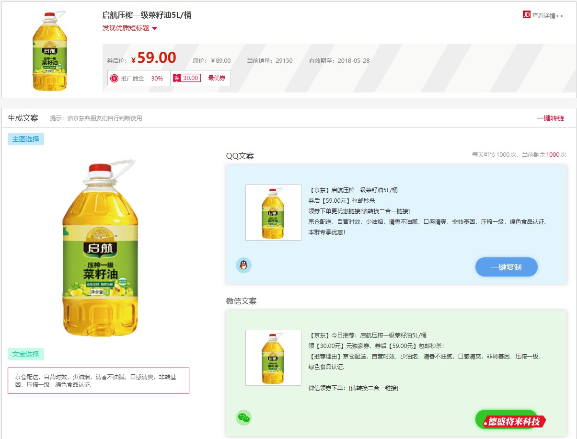Select the 主图选择 tag
577x439 pixels.
[26, 139]
